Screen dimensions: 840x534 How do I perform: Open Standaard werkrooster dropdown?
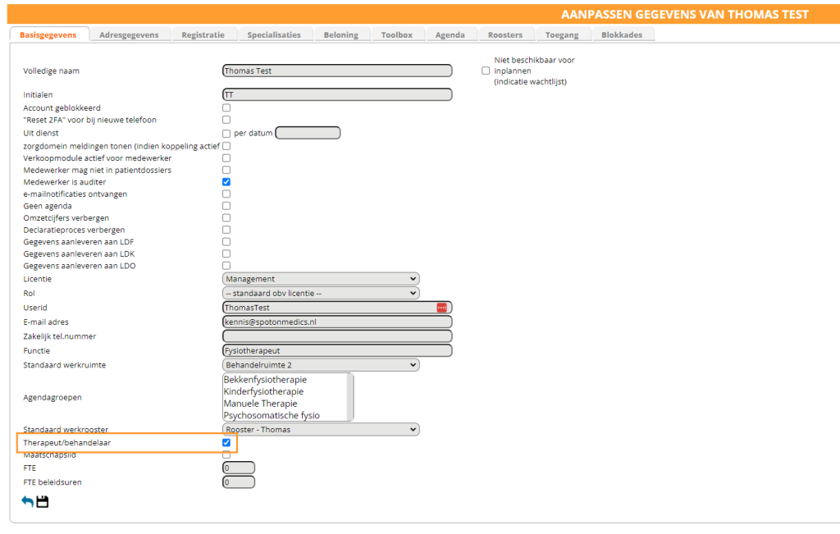click(321, 429)
